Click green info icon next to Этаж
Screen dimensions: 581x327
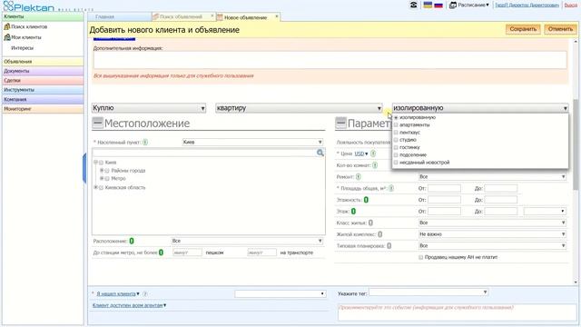click(353, 212)
